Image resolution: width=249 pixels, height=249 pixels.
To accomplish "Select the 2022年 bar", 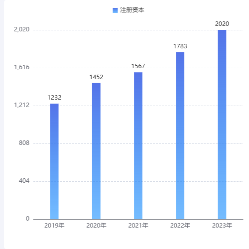I will 180,135.
